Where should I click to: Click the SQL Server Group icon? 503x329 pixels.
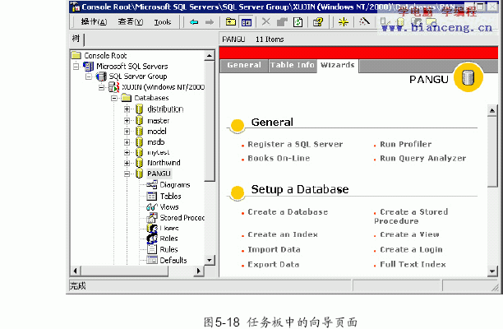pos(101,76)
